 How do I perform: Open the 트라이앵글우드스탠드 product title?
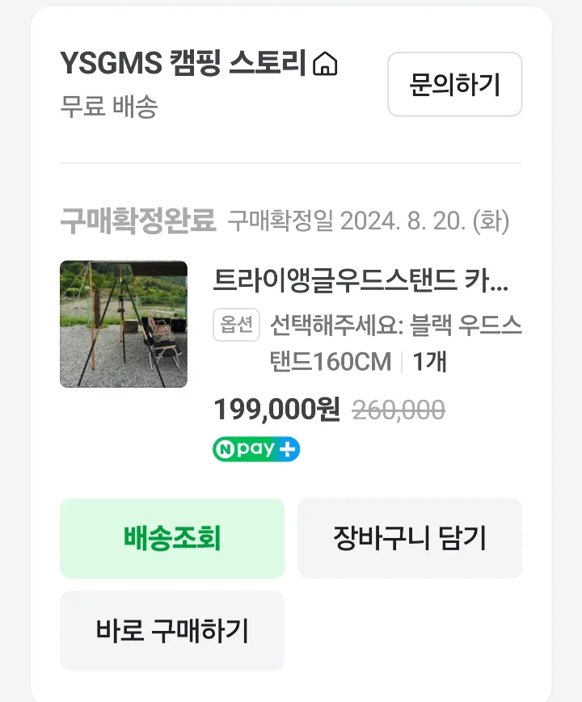[x=361, y=280]
